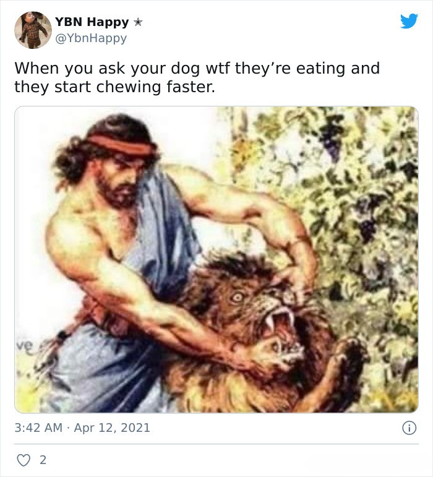Viewport: 433px width, 477px height.
Task: Click the YBN Happy display name
Action: coord(92,22)
